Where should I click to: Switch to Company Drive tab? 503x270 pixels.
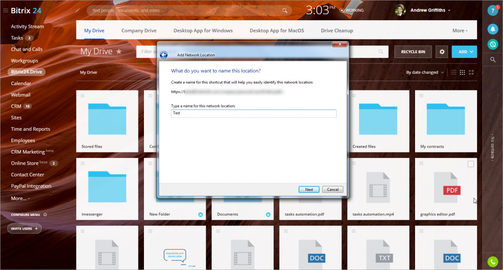tap(139, 30)
